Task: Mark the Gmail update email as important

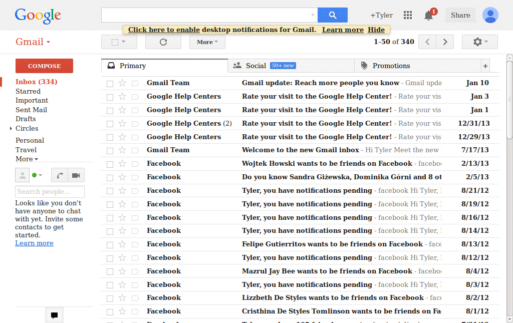Action: [135, 83]
